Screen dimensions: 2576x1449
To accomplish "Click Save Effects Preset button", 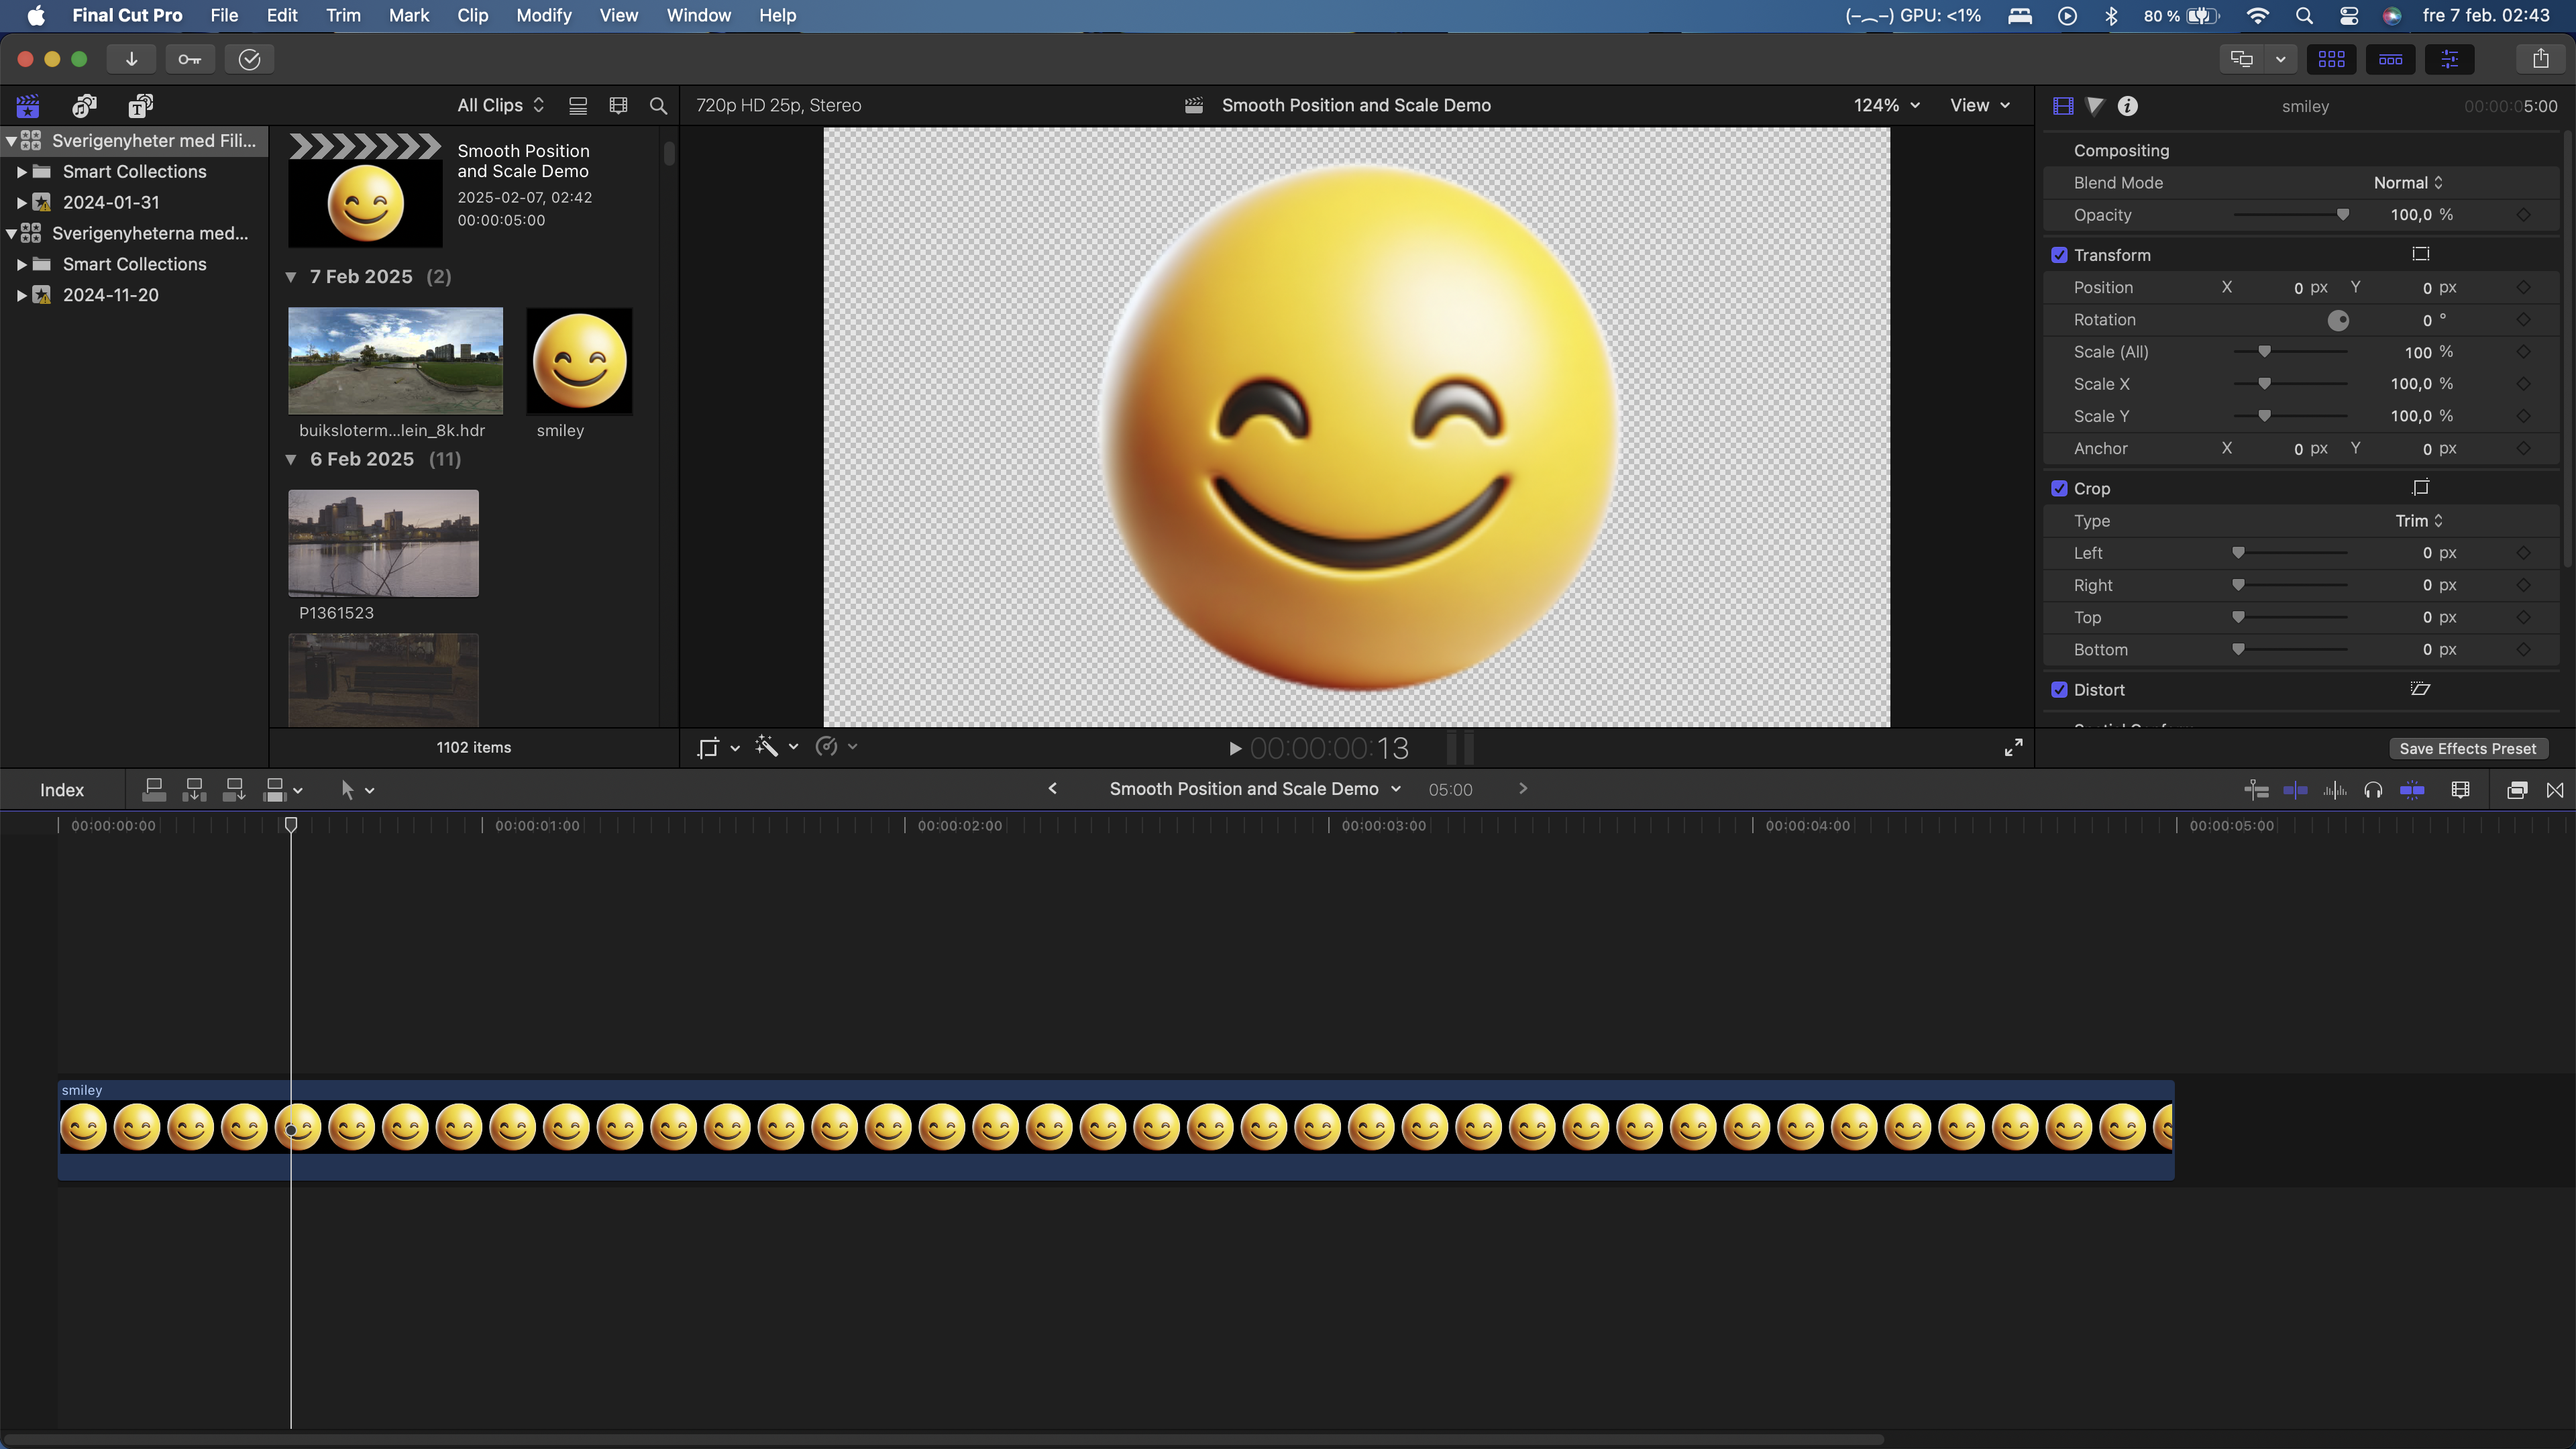I will click(x=2467, y=749).
